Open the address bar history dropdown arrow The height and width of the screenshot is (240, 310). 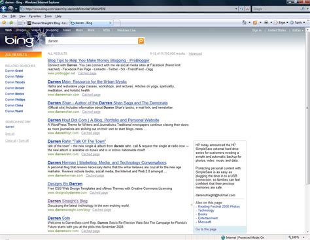pos(236,9)
